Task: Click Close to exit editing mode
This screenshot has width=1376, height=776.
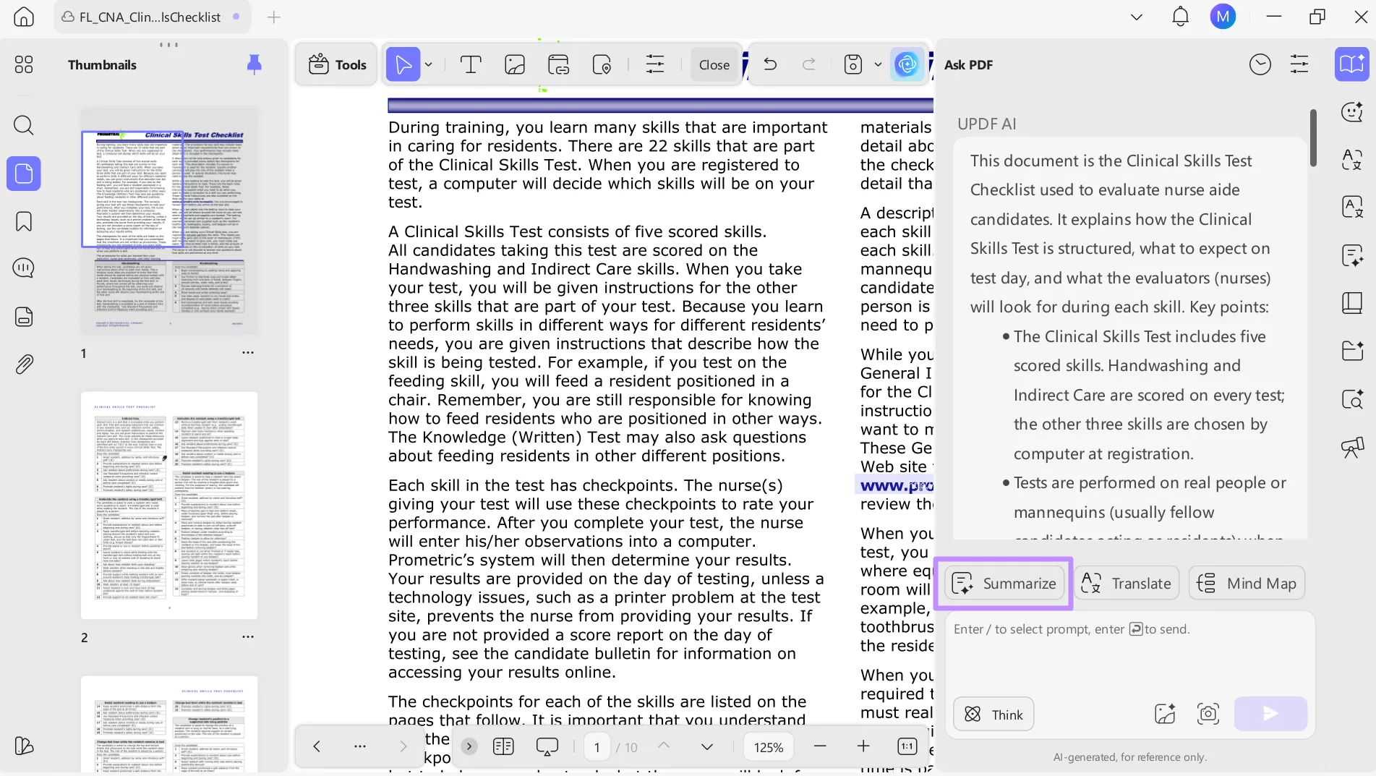Action: [x=713, y=64]
